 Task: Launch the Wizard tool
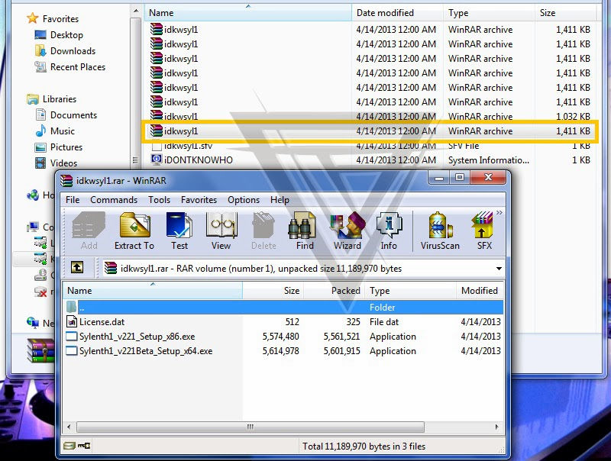click(348, 231)
